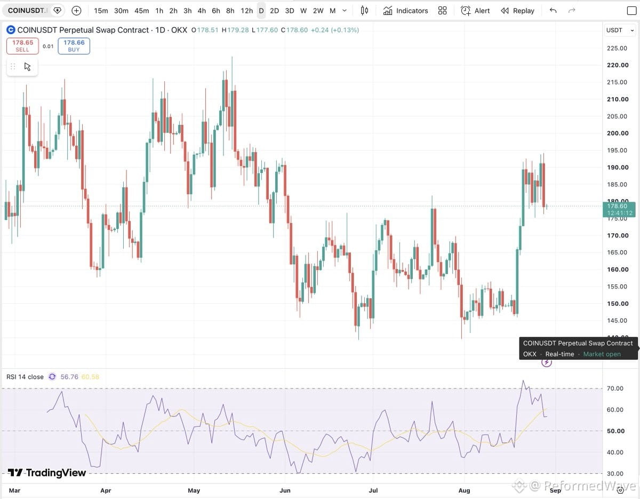Click the Real-time label in tooltip
The height and width of the screenshot is (499, 640).
click(x=559, y=354)
